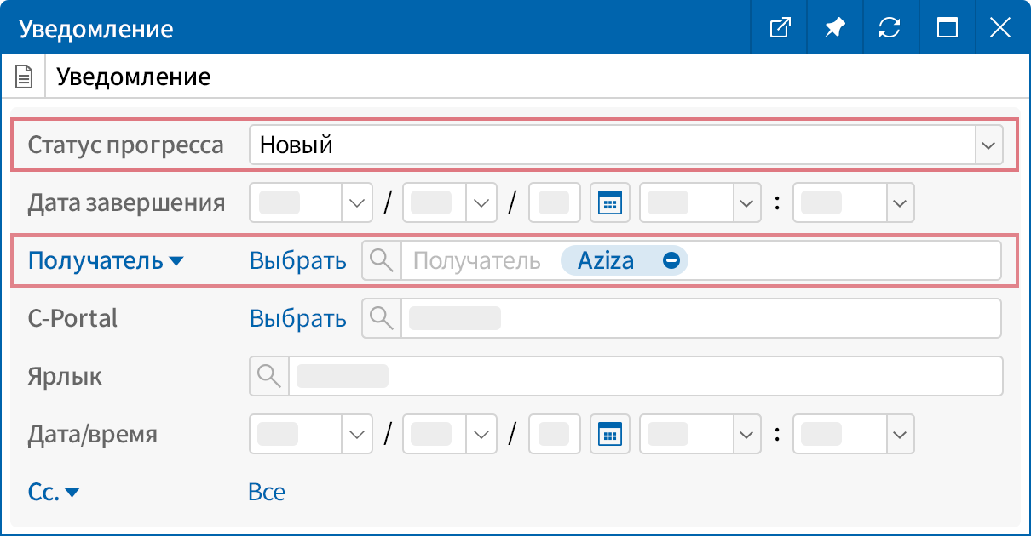The width and height of the screenshot is (1031, 536).
Task: Open notification in a new window
Action: click(778, 27)
